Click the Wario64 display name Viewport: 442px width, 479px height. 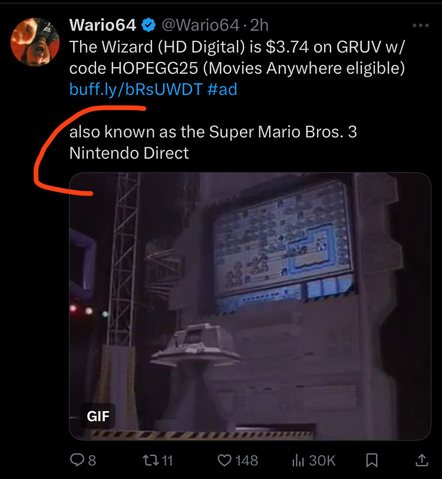point(103,25)
